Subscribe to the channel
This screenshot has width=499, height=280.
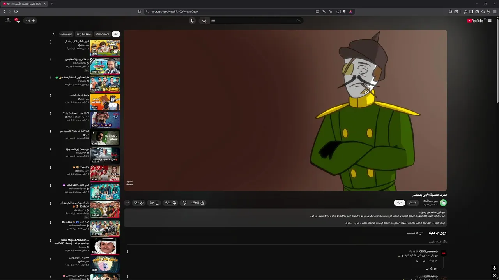pyautogui.click(x=400, y=203)
